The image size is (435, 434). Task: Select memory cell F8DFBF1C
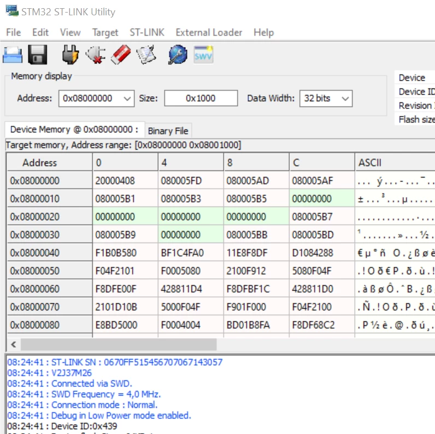(x=256, y=289)
